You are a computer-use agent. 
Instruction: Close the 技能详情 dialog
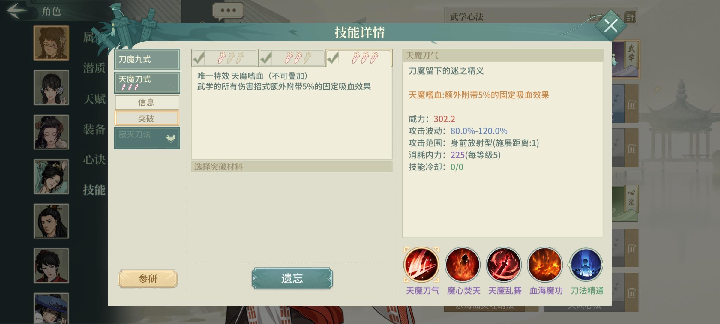tap(611, 25)
